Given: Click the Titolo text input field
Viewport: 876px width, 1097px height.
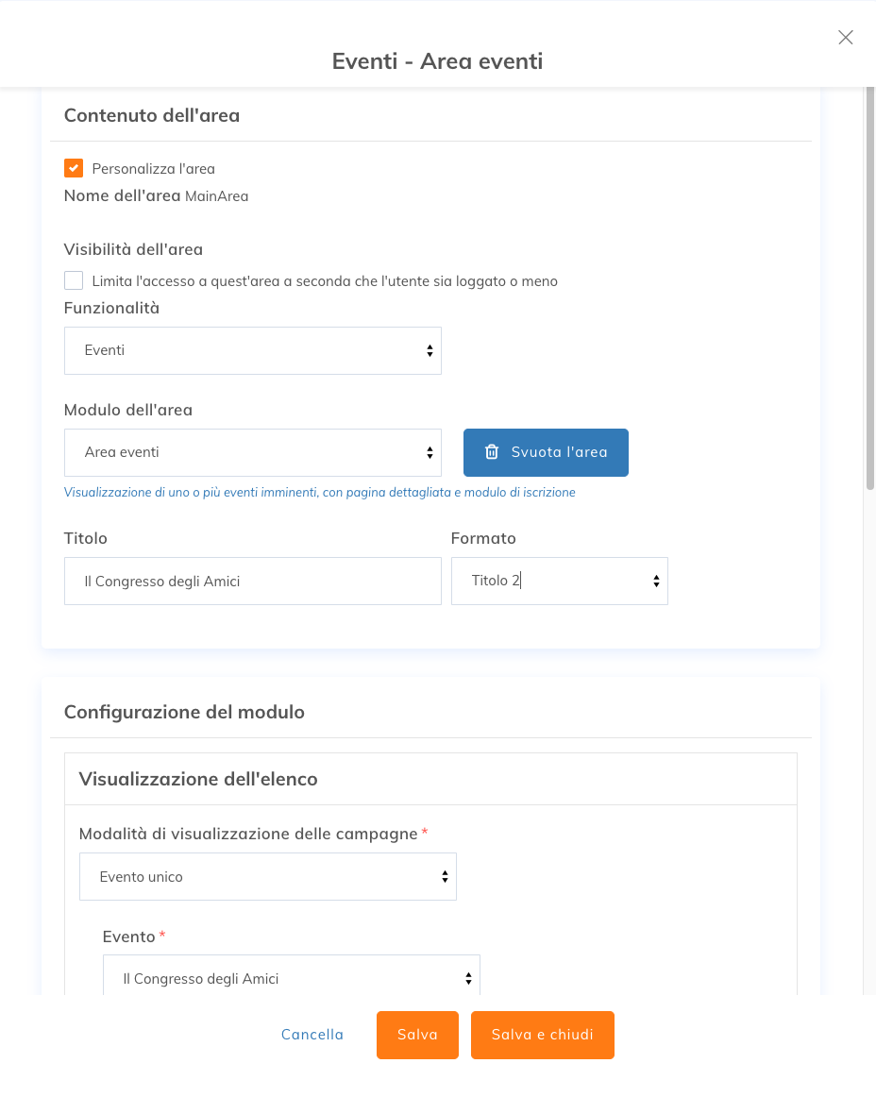Looking at the screenshot, I should coord(253,581).
